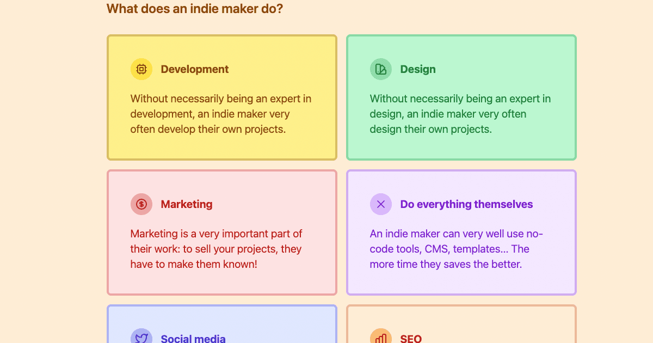This screenshot has width=653, height=343.
Task: Click the Marketing dollar icon
Action: pyautogui.click(x=141, y=204)
